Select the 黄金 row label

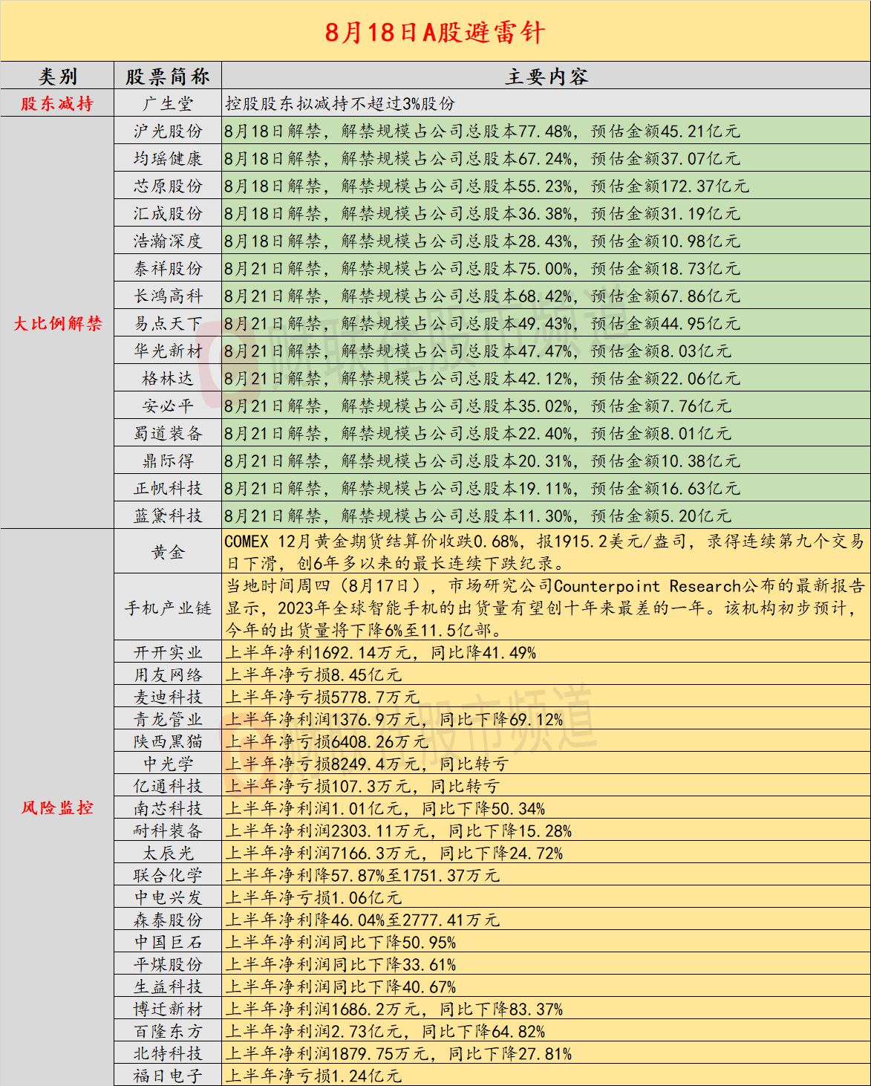pos(168,551)
